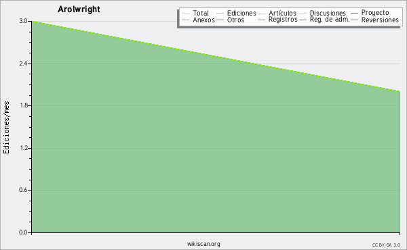Click the wikiscan.org text below chart

click(x=203, y=244)
